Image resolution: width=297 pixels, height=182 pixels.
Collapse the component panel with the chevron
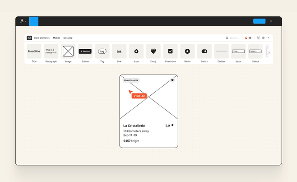(x=269, y=38)
